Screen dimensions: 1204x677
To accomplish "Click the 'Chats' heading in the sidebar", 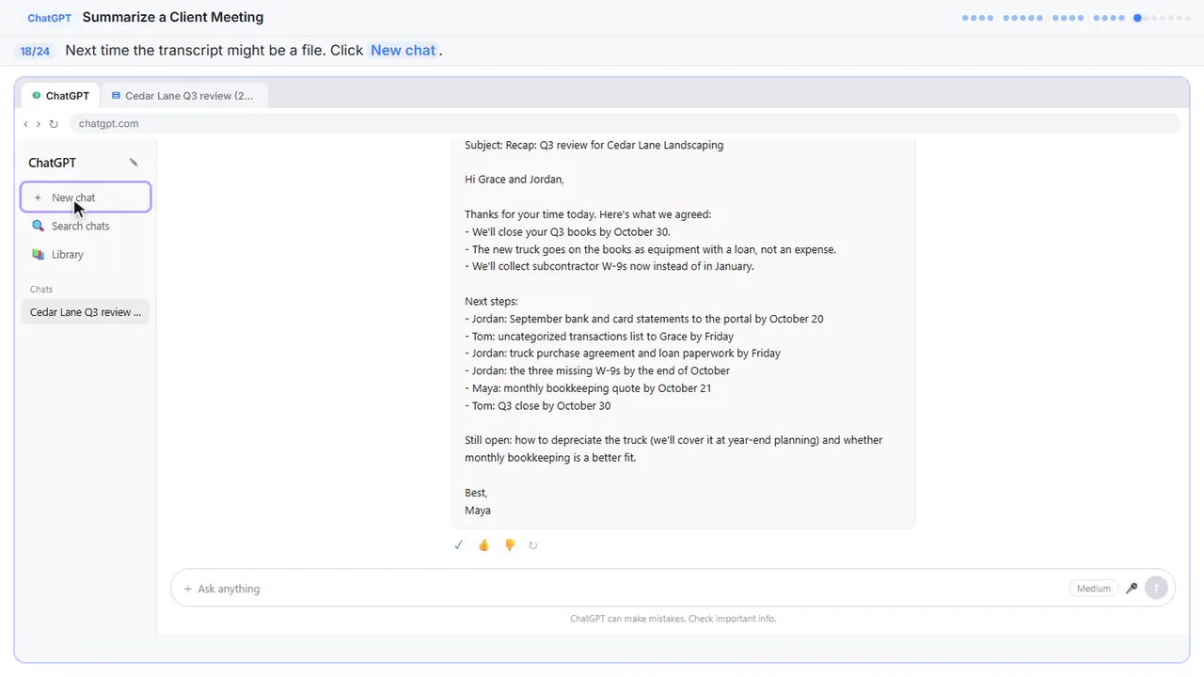I will pos(41,290).
